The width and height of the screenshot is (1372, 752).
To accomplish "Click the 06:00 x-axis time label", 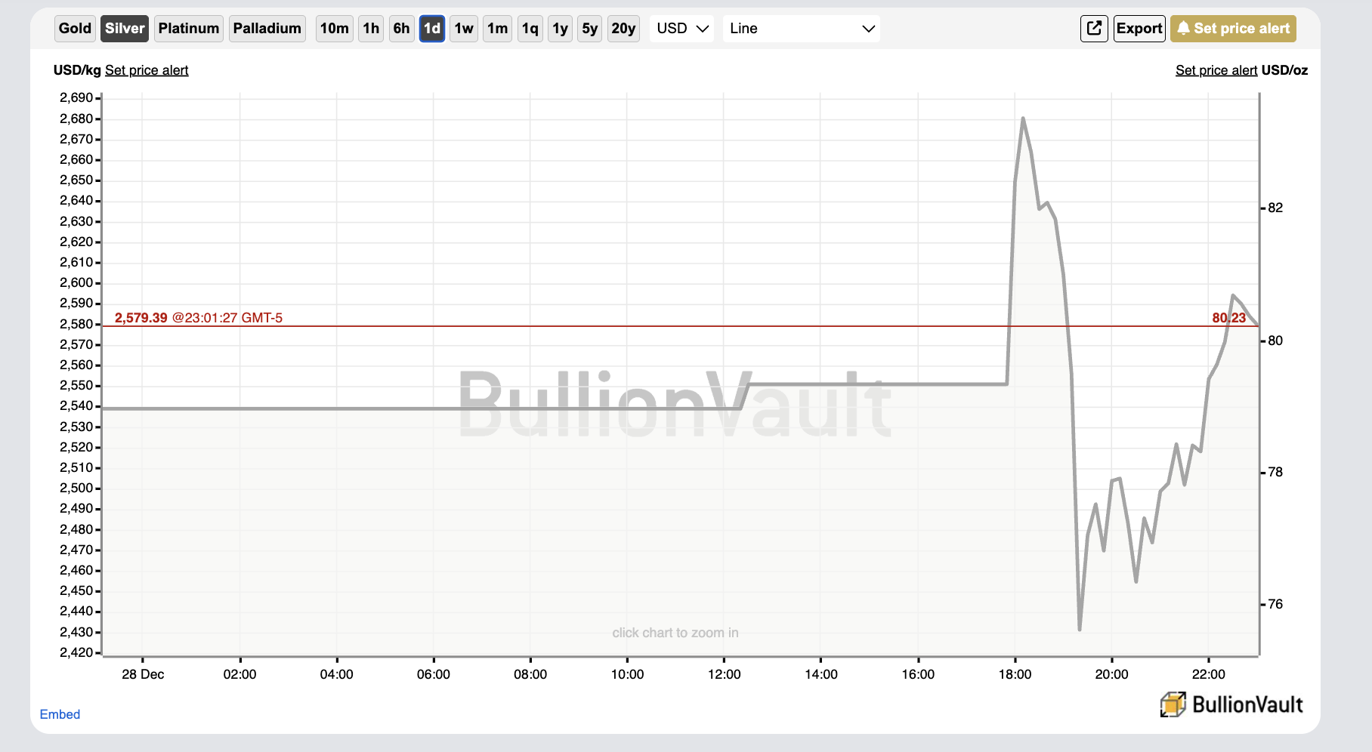I will [434, 674].
